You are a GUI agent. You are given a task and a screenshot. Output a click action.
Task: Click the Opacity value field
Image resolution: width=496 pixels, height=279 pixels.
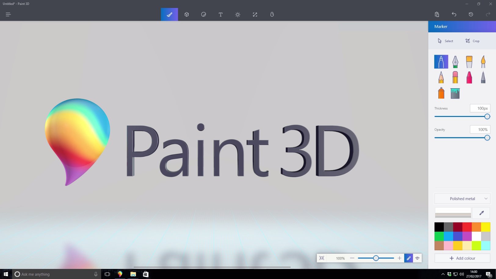tap(480, 129)
